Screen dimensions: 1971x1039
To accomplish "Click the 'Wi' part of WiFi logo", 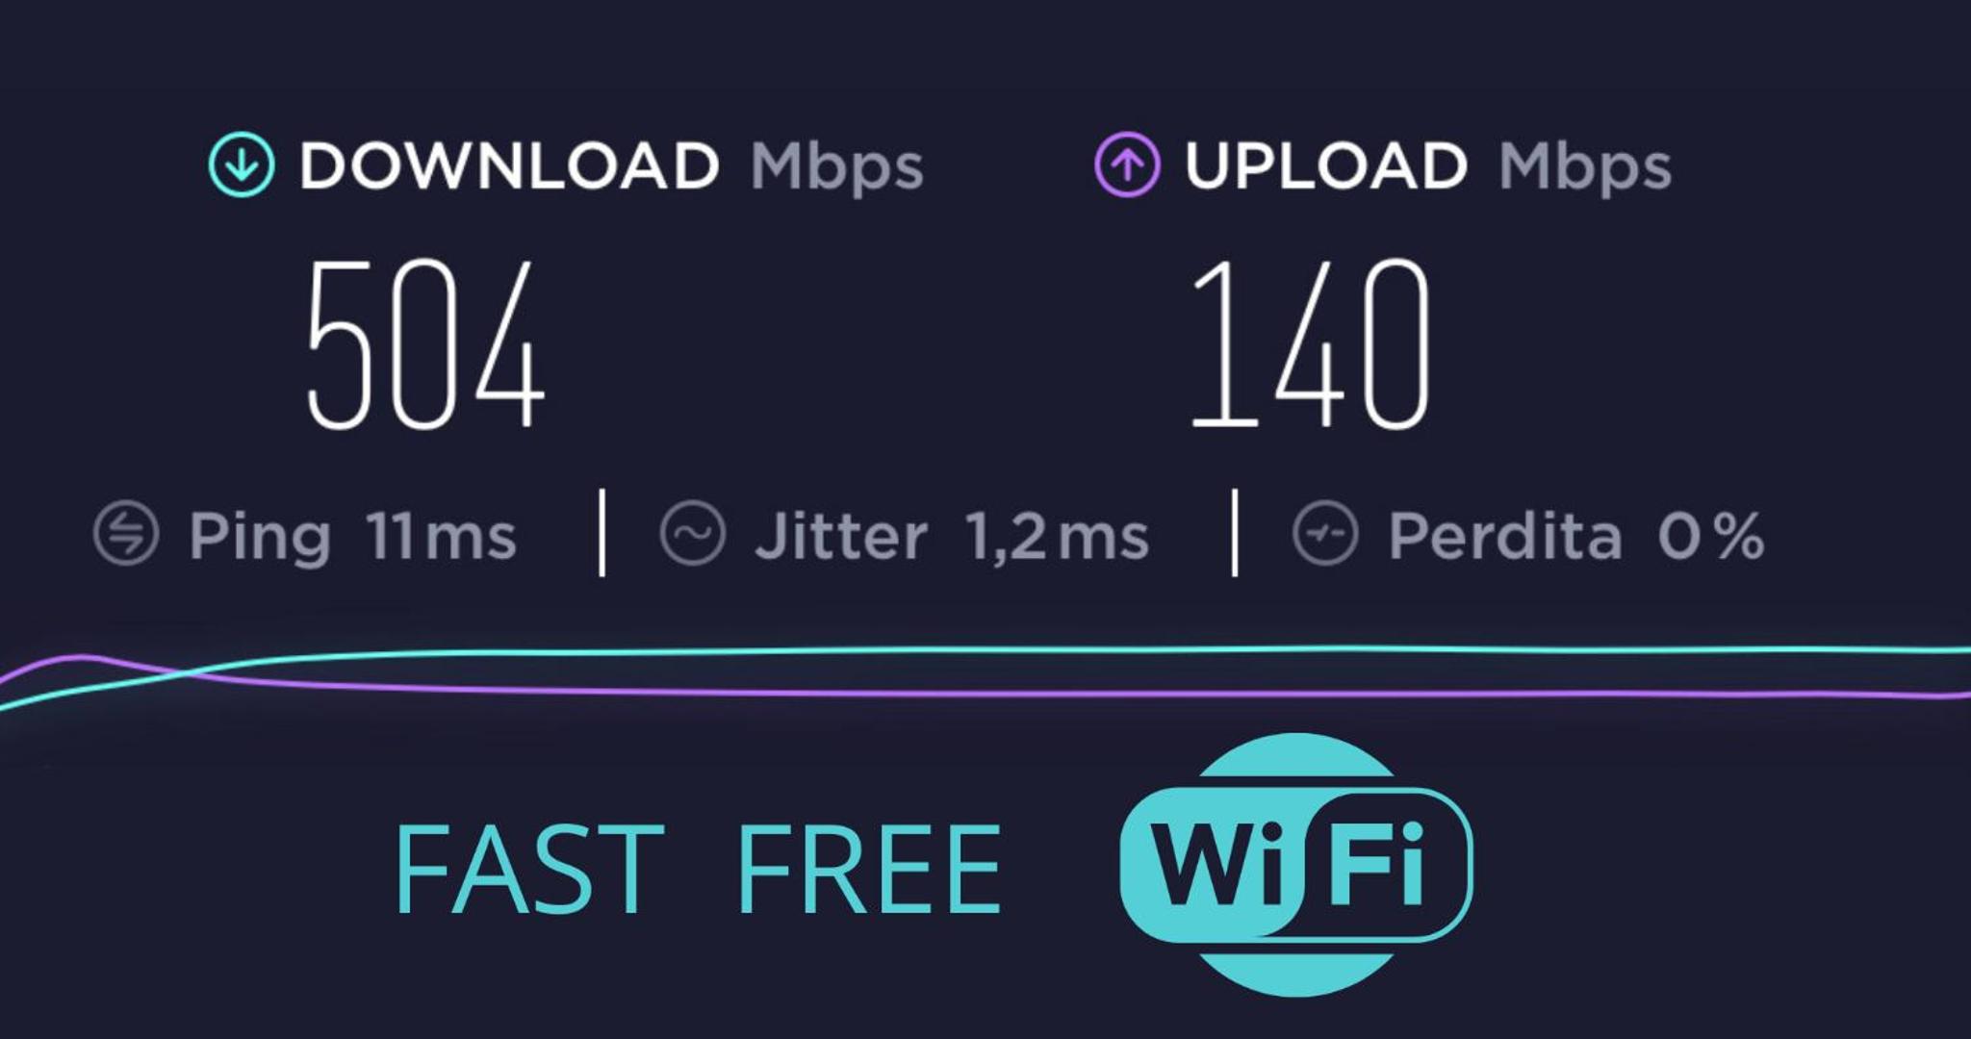I will 1217,863.
